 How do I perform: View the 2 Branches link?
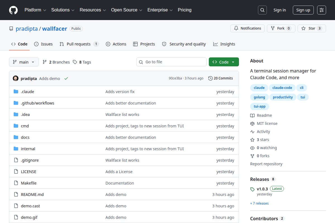click(x=56, y=62)
